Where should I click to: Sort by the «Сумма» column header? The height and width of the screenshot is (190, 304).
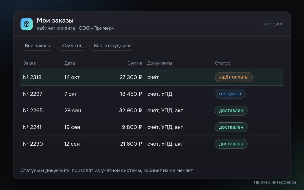coord(135,63)
